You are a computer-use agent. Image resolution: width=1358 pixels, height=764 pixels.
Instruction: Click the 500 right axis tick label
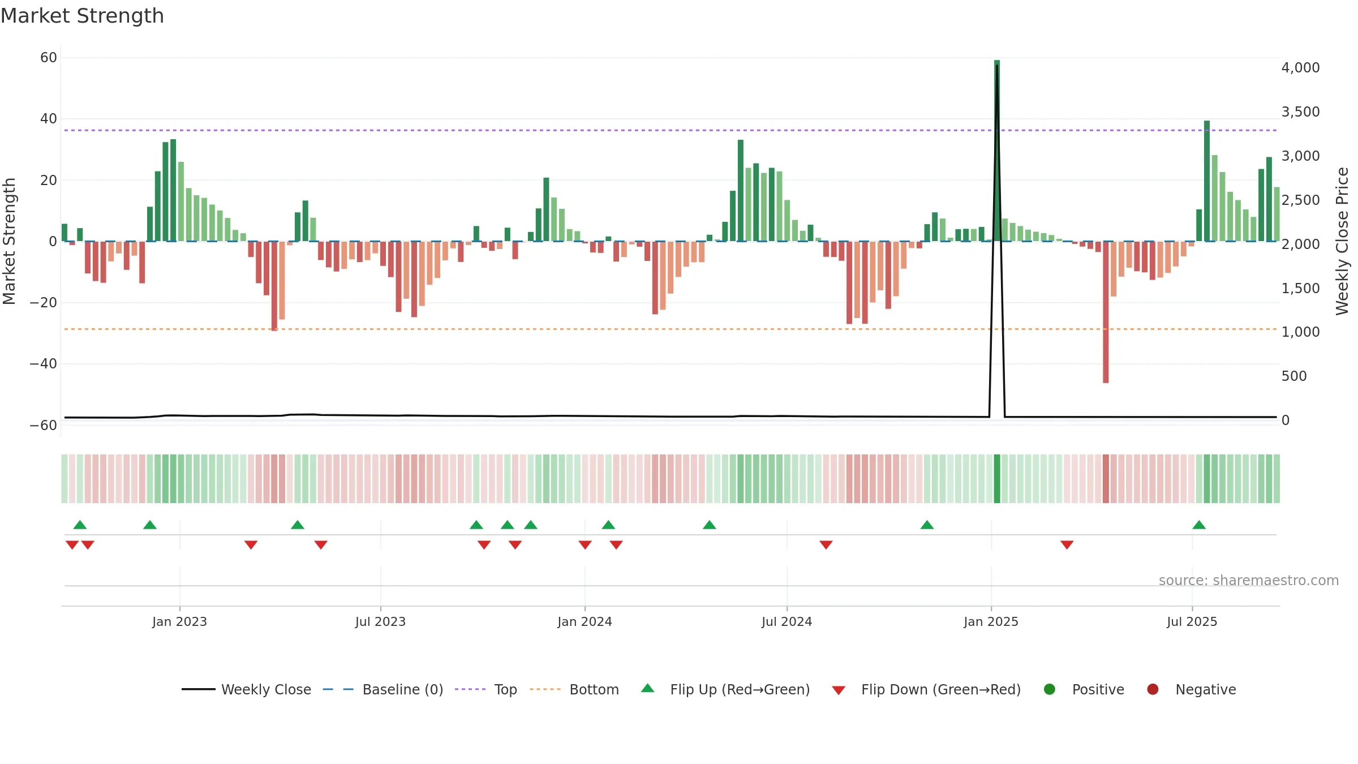point(1294,376)
